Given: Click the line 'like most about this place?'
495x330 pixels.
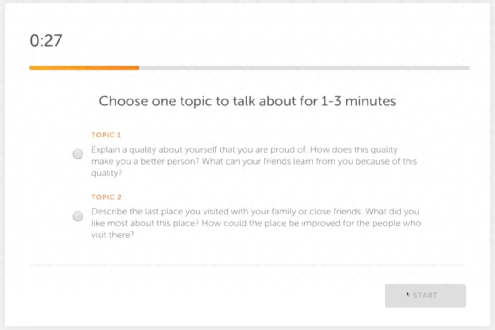Looking at the screenshot, I should (256, 223).
